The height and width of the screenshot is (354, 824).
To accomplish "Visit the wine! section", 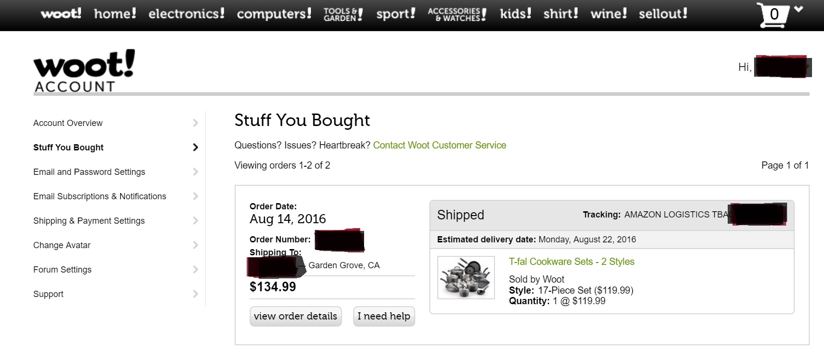I will click(x=608, y=13).
